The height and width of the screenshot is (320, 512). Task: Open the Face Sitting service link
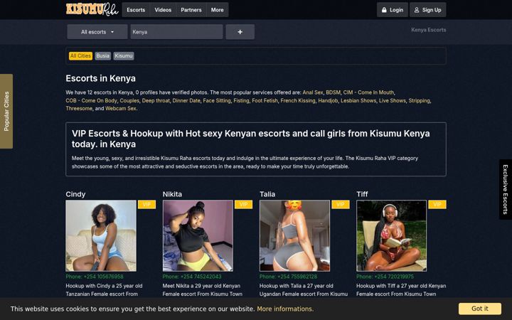(x=217, y=100)
